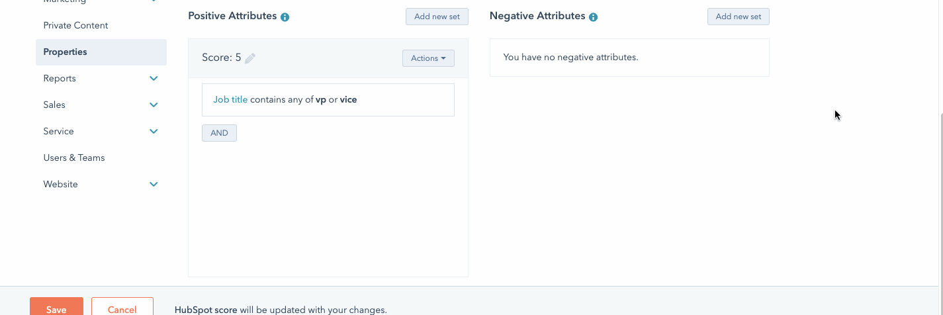Click the pencil icon next to Score: 5
The image size is (943, 315).
[250, 58]
